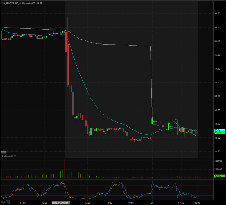Click the 32.00 price scale label
226x205 pixels.
click(218, 137)
